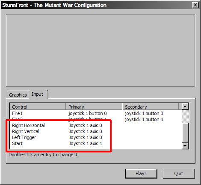Switch to the Graphics tab
Image resolution: width=201 pixels, height=185 pixels.
tap(18, 95)
